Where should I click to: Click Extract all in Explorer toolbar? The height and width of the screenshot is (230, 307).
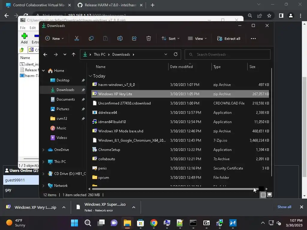click(229, 39)
